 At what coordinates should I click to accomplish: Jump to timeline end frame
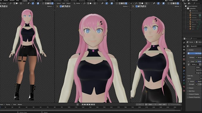tap(94, 104)
